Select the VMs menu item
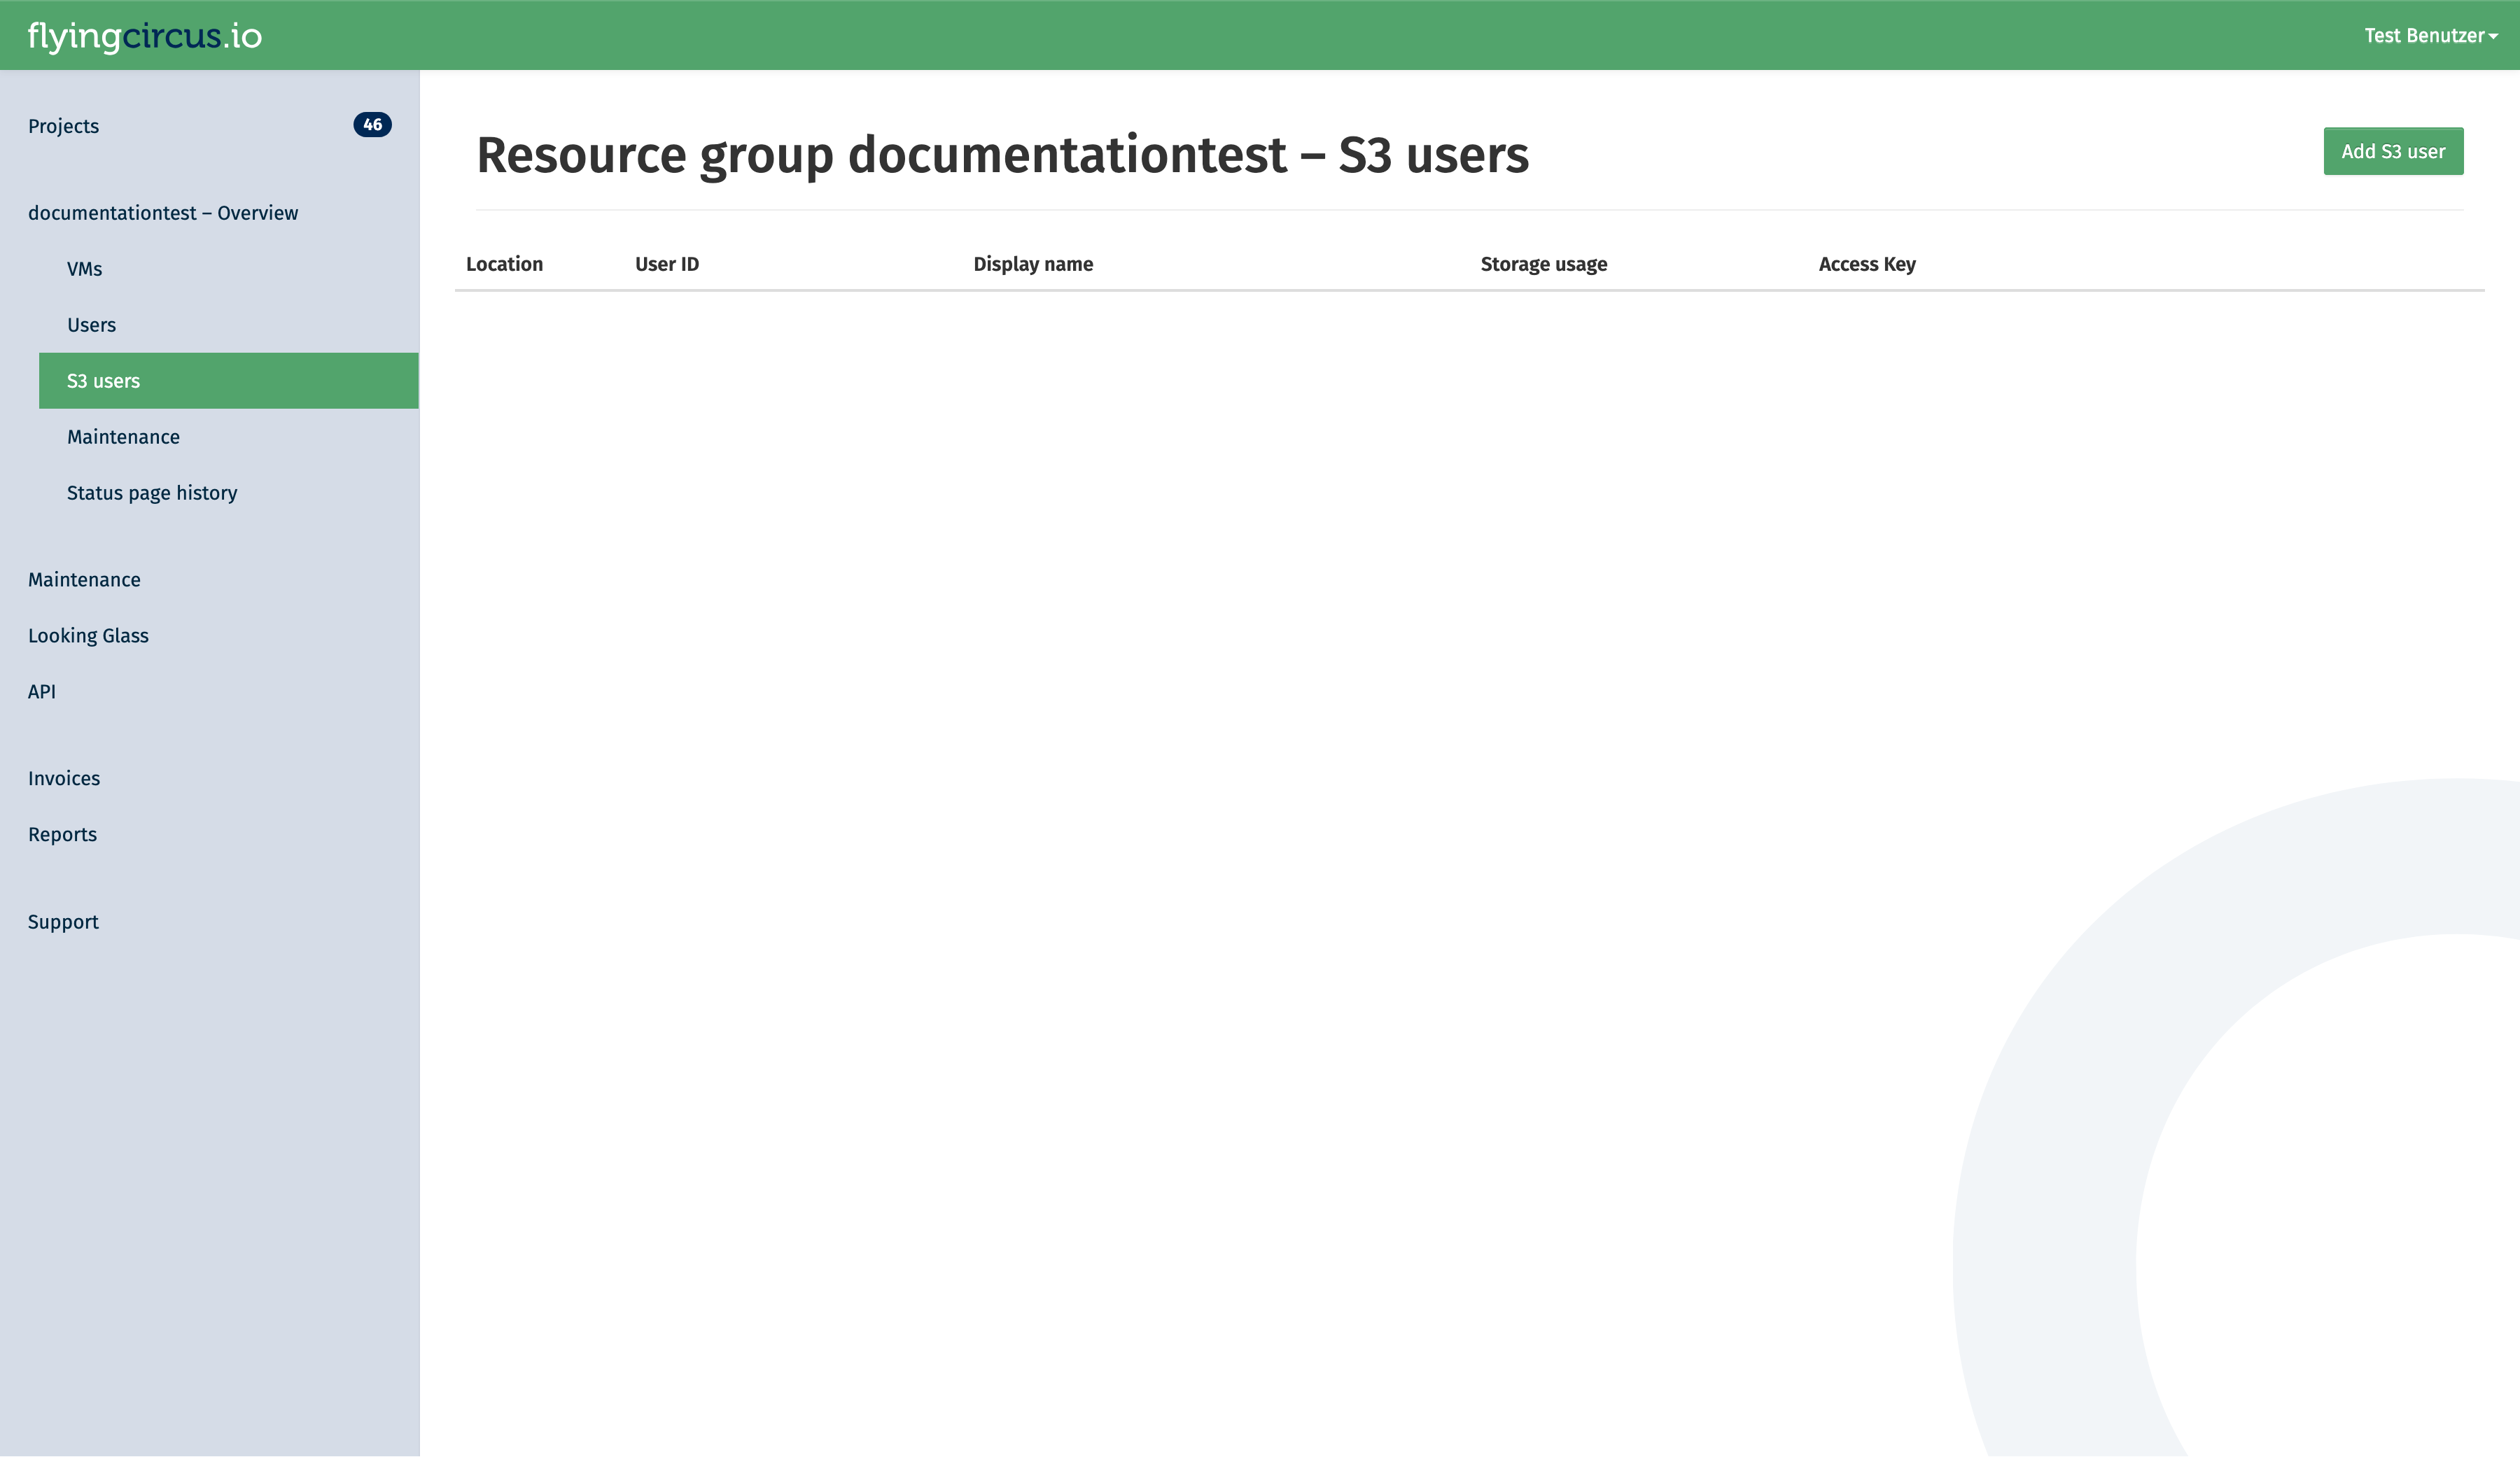Image resolution: width=2520 pixels, height=1457 pixels. [83, 269]
